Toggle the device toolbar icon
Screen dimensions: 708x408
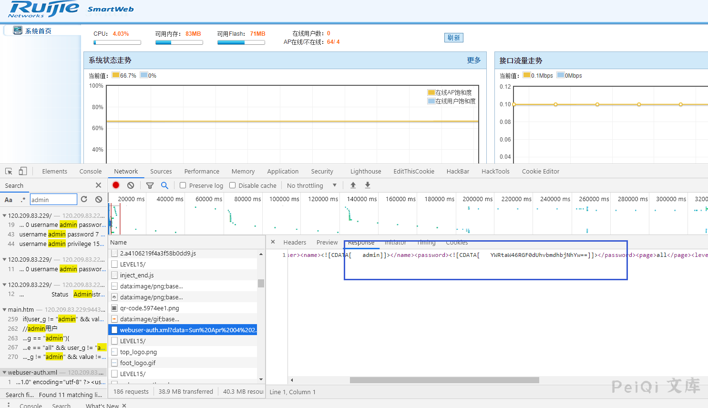(x=23, y=171)
